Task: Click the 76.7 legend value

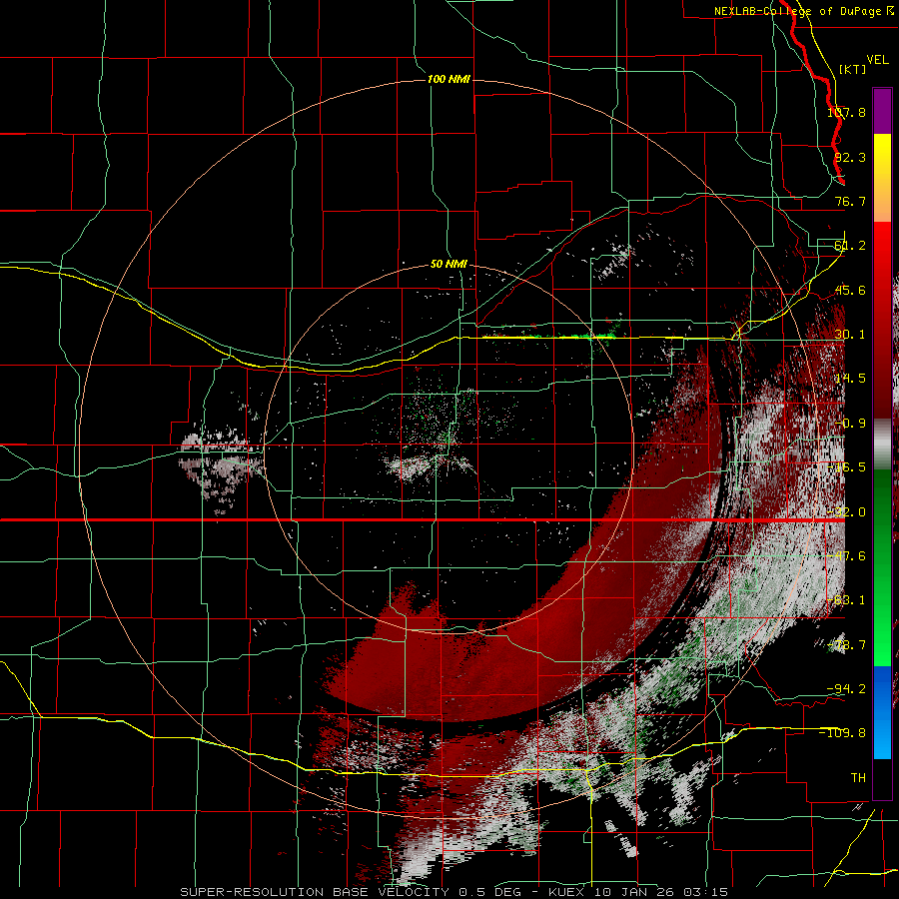Action: (x=850, y=201)
